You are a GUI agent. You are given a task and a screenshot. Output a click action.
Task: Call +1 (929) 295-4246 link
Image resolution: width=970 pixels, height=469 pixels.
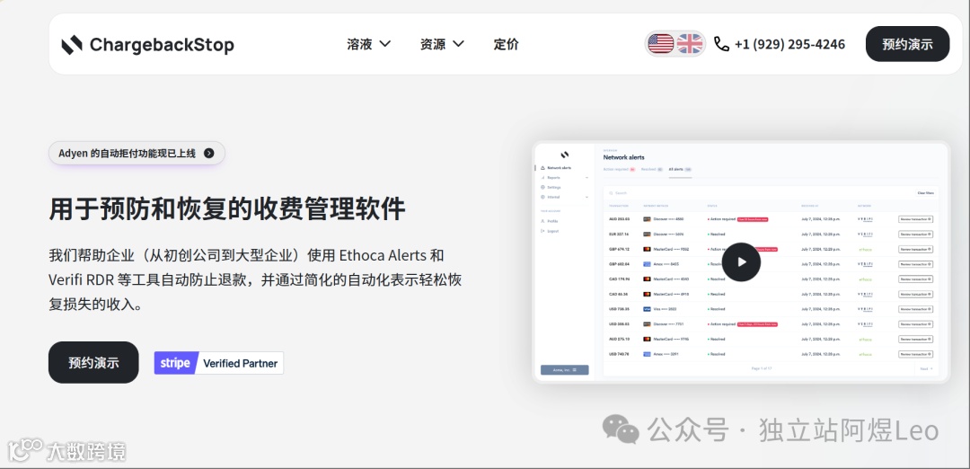tap(790, 45)
